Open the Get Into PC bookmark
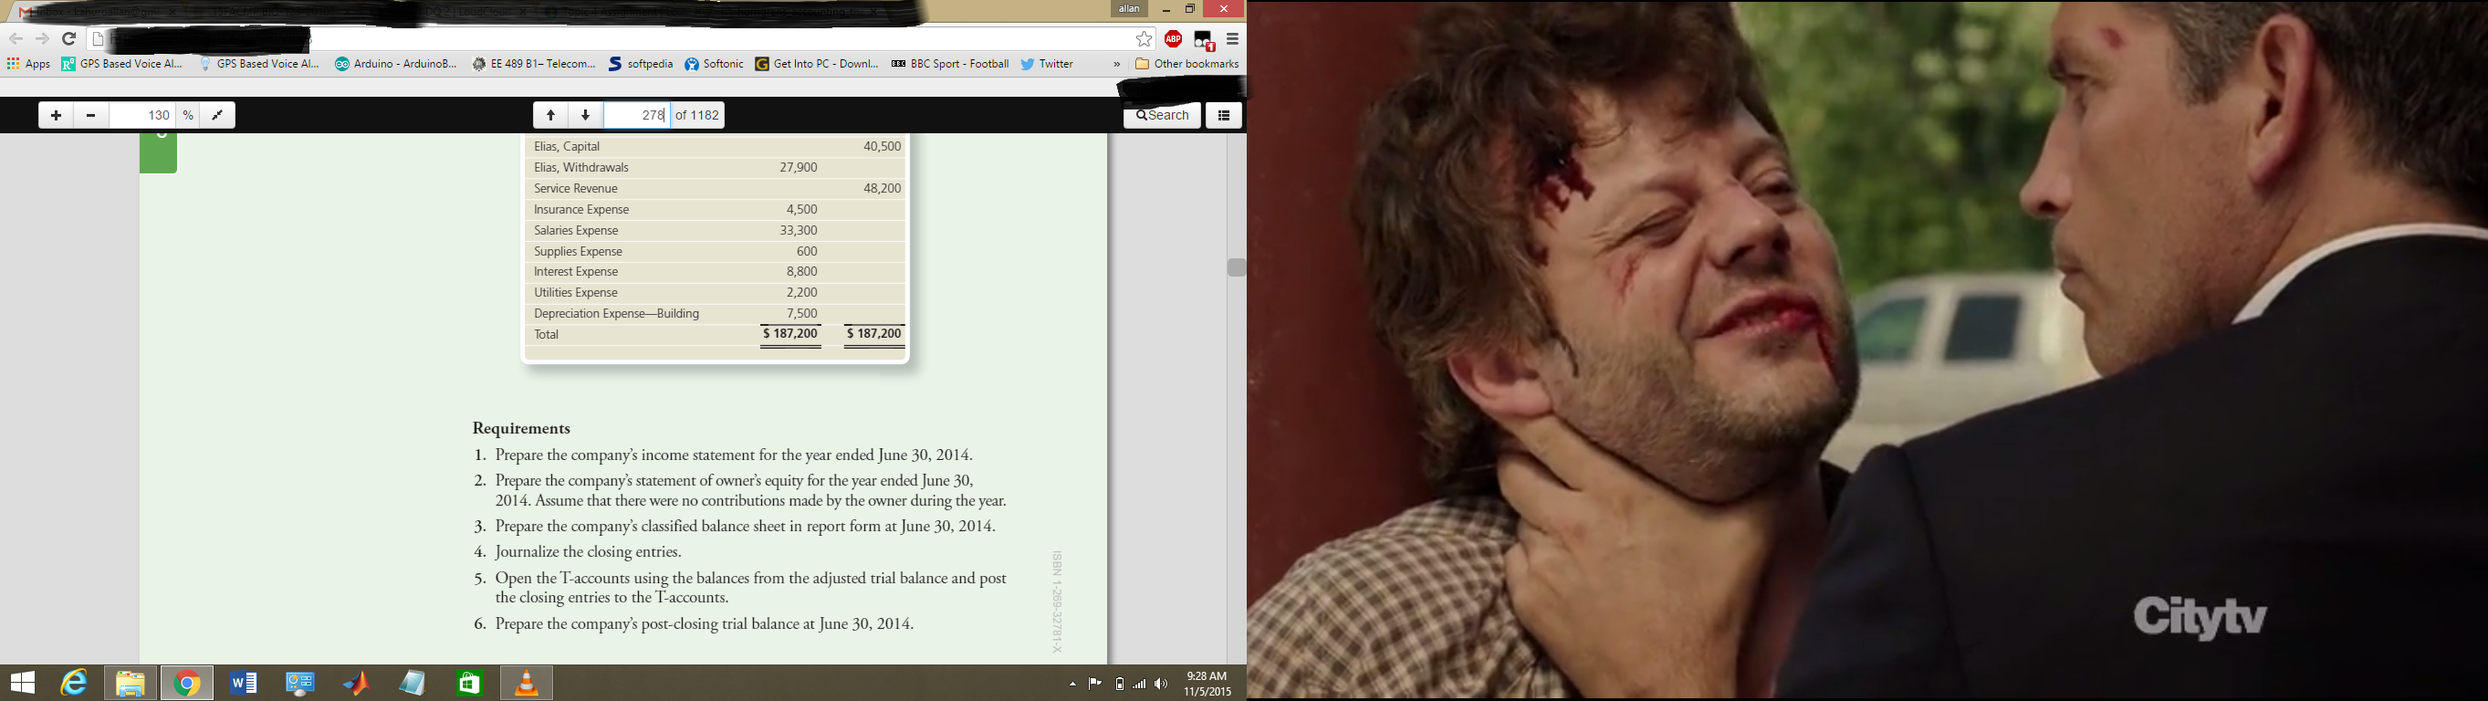 pyautogui.click(x=817, y=65)
